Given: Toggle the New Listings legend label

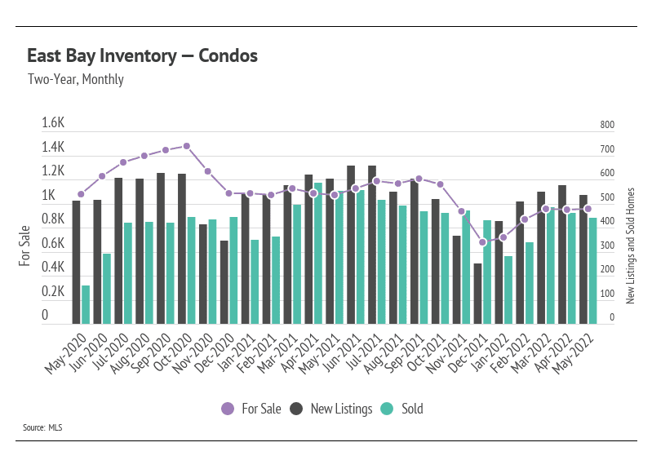Looking at the screenshot, I should [x=341, y=409].
